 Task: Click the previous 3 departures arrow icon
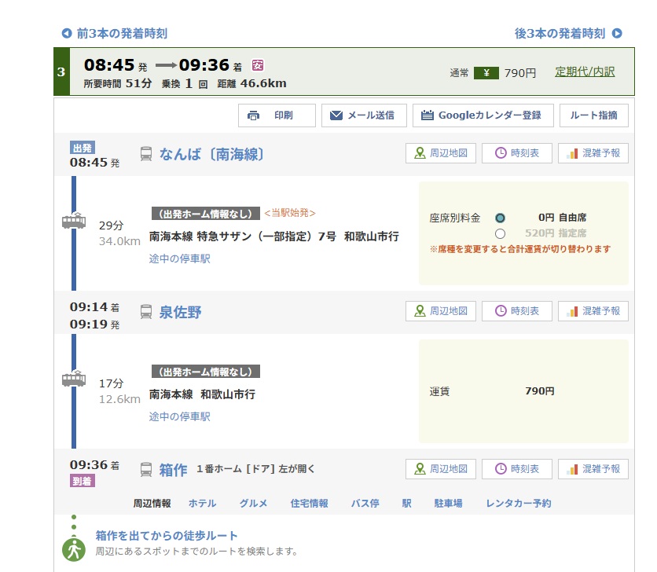tap(66, 34)
